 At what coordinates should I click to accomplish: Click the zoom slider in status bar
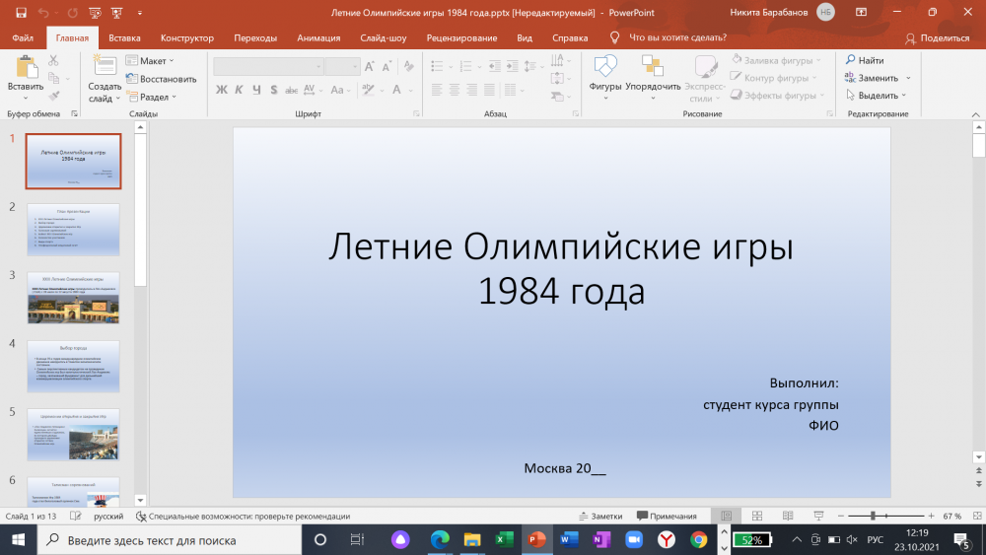(x=874, y=516)
